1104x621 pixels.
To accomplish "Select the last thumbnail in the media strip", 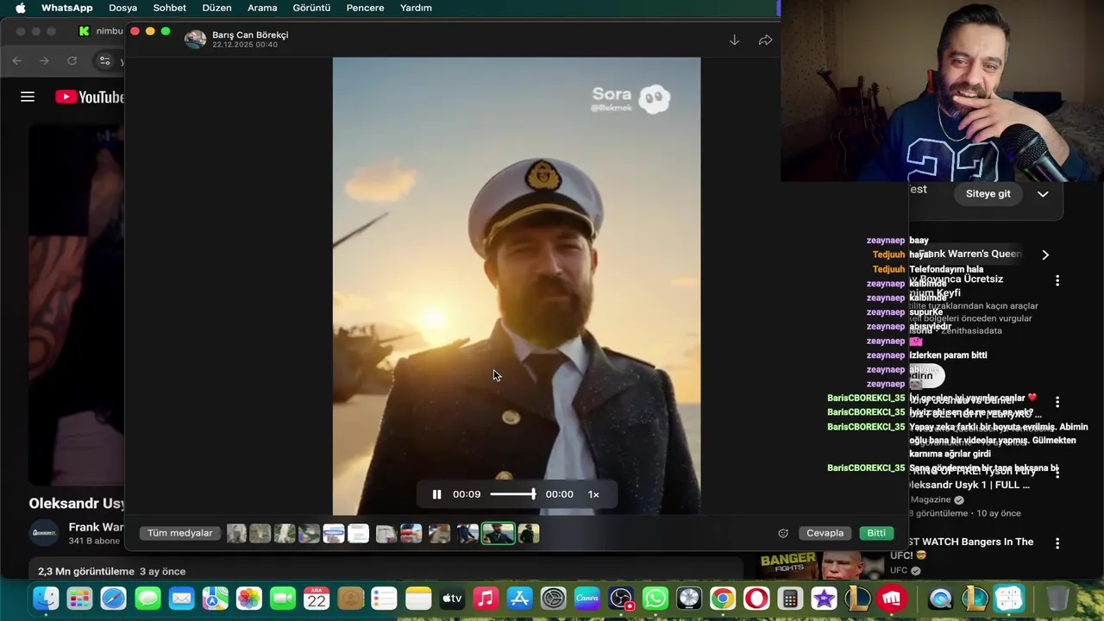I will [529, 534].
